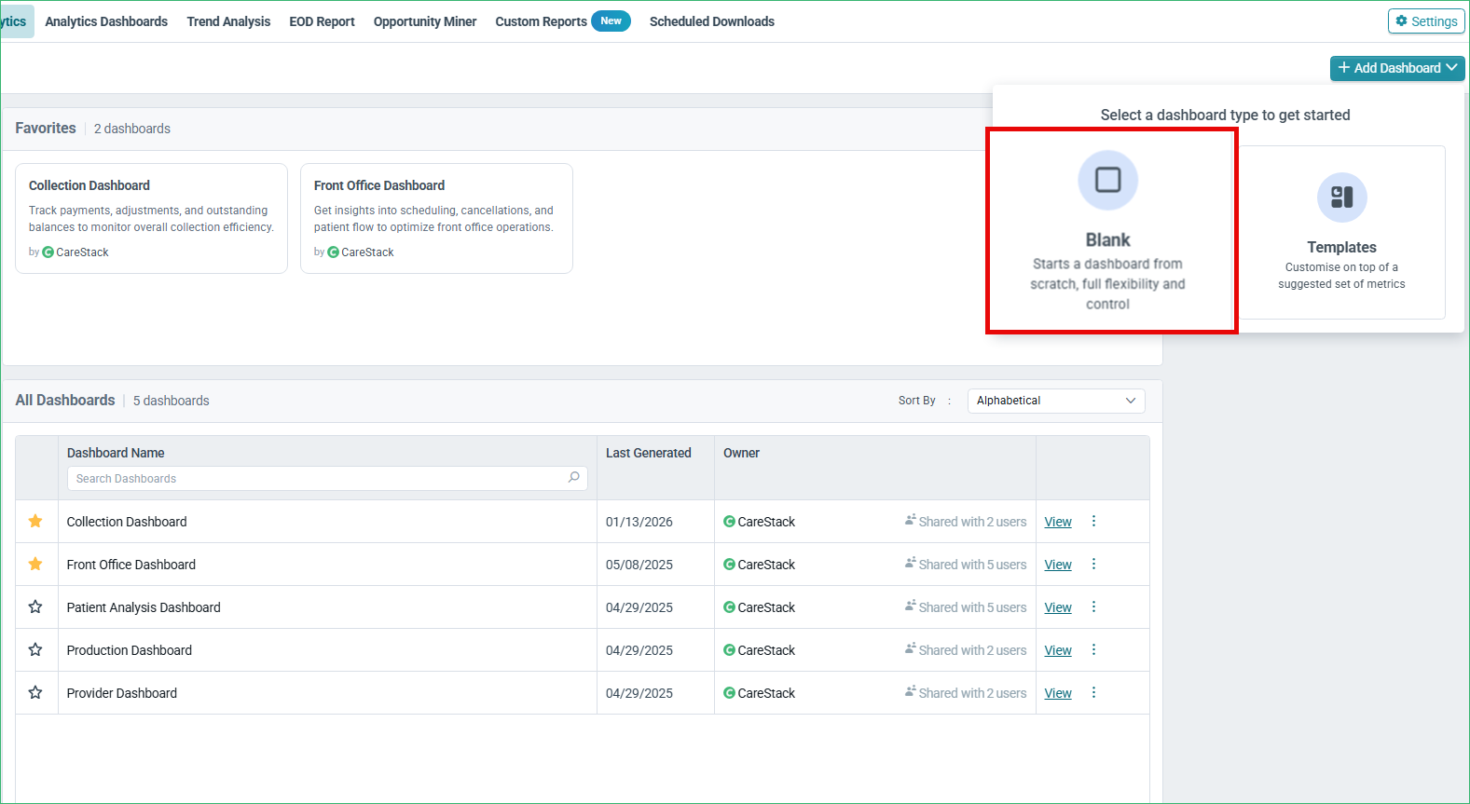Open the Sort By Alphabetical dropdown
Screen dimensions: 1470x804
pos(1056,401)
